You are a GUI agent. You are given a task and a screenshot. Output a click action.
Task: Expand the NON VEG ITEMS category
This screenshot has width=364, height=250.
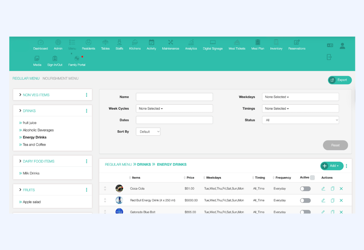point(20,95)
